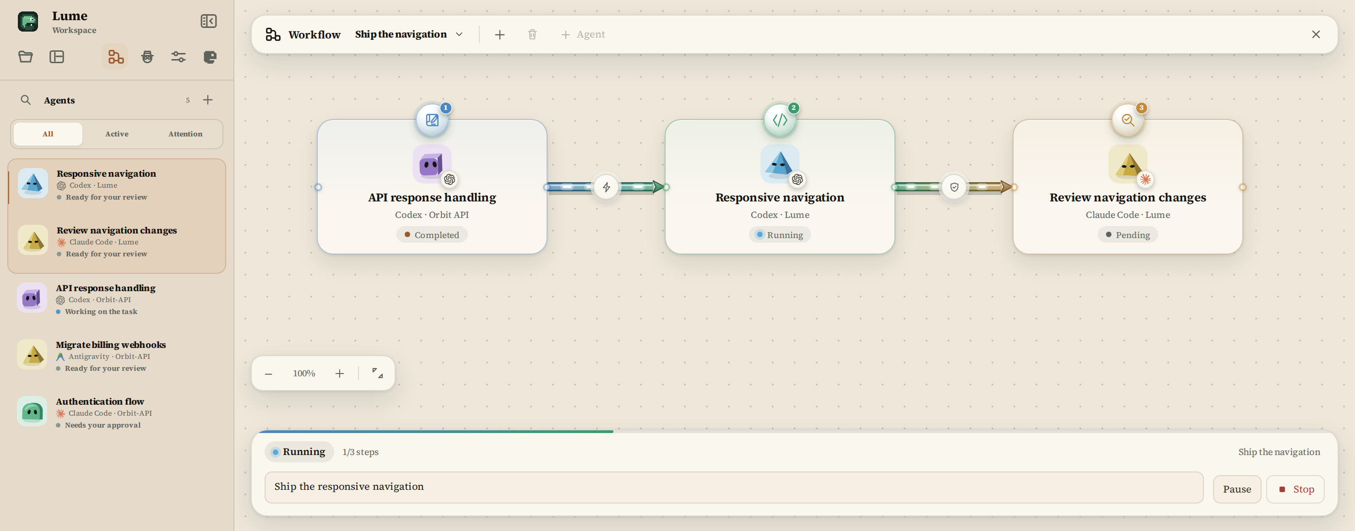Close the workflow panel
This screenshot has height=531, width=1355.
coord(1316,35)
